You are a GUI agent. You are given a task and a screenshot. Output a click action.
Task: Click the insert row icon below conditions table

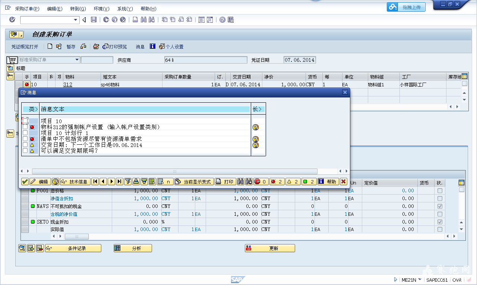pos(31,248)
